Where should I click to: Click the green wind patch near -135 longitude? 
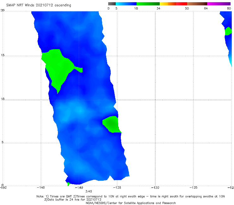(x=112, y=124)
